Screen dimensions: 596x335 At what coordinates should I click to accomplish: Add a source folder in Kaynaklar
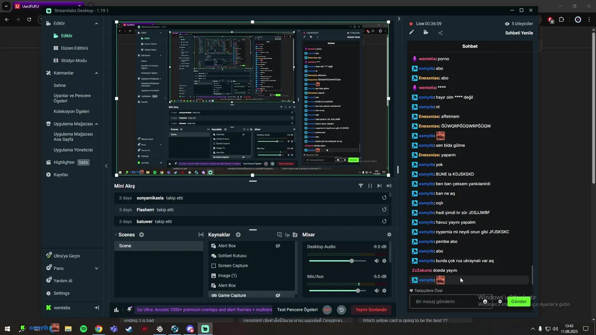coord(295,234)
